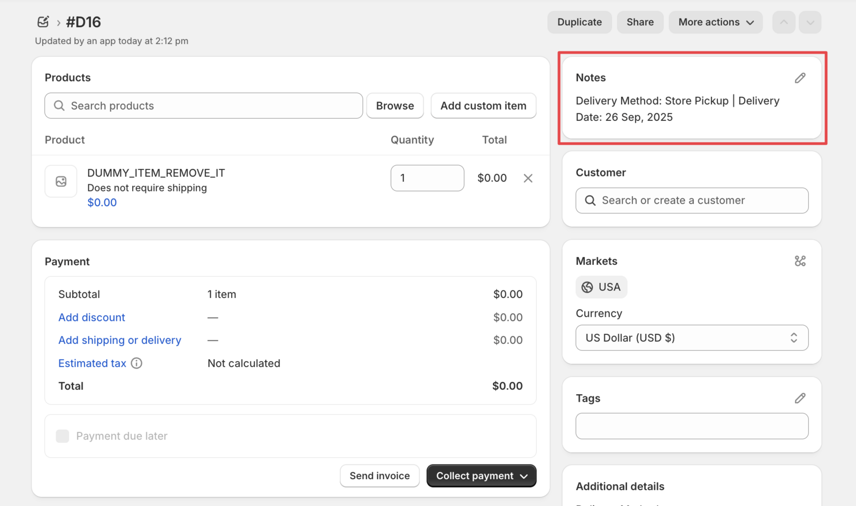This screenshot has width=856, height=506.
Task: Click the draft orders breadcrumb icon
Action: 43,22
